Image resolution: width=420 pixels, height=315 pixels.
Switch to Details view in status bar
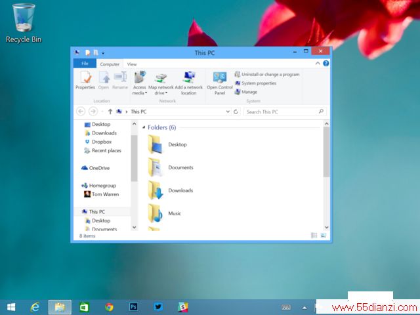pos(314,236)
